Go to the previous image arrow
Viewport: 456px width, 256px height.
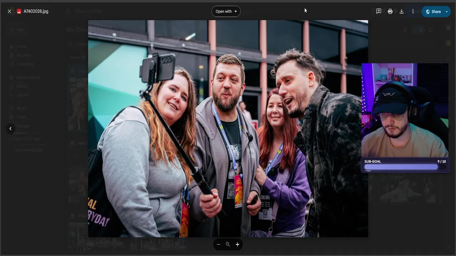point(10,128)
